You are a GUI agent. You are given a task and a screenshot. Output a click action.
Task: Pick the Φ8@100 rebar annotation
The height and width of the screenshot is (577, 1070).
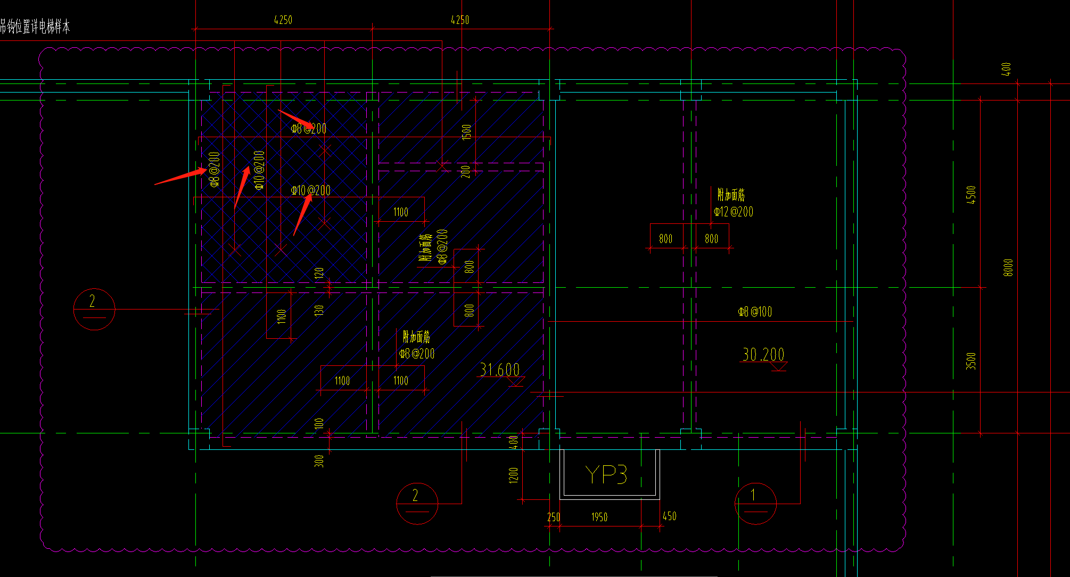tap(755, 312)
